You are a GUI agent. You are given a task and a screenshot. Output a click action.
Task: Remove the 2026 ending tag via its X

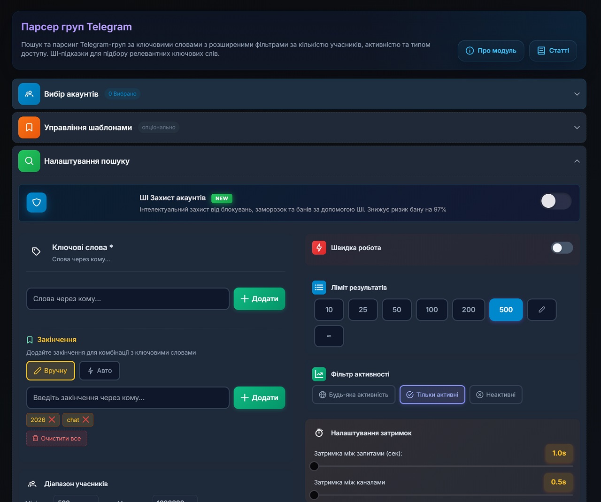(x=52, y=419)
